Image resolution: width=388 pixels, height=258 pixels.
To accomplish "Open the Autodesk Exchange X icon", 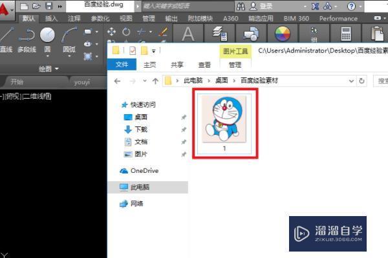I will pos(316,6).
